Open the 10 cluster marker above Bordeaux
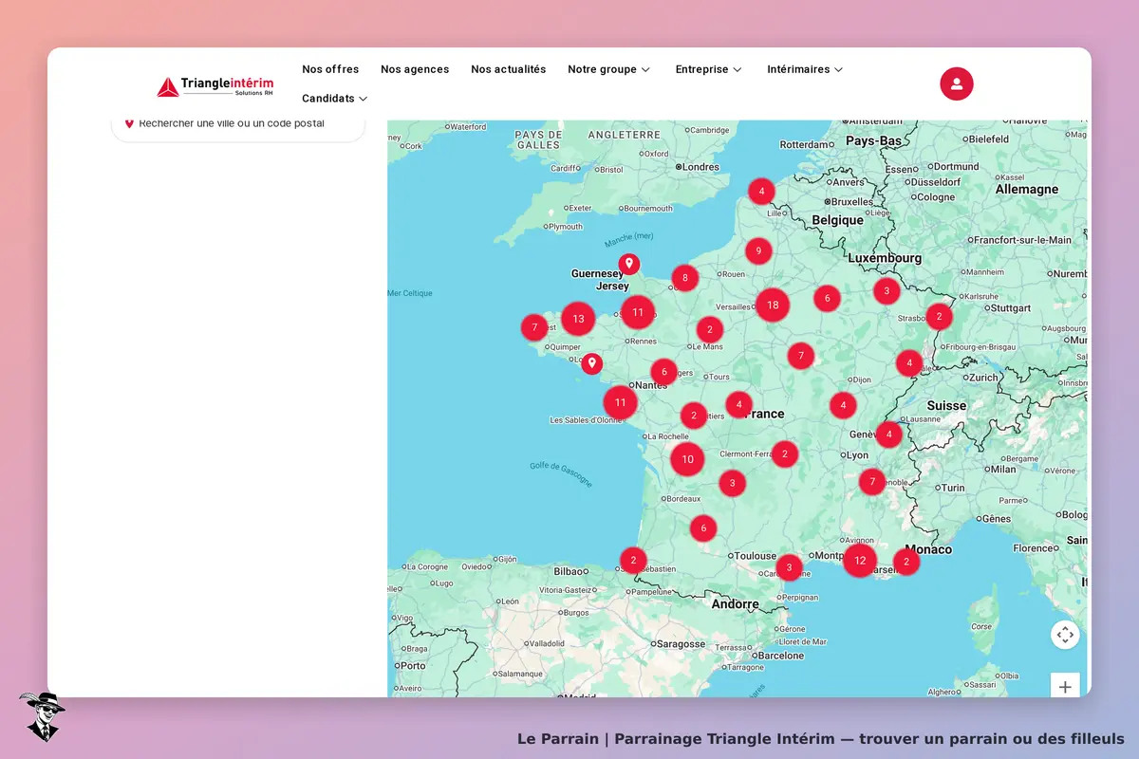This screenshot has width=1139, height=759. coord(687,459)
